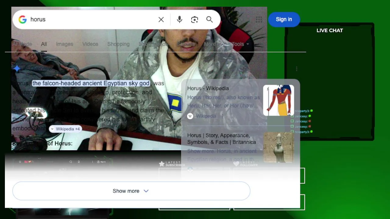Start voice search with the microphone icon
Screen dimensions: 390x219
pos(179,19)
